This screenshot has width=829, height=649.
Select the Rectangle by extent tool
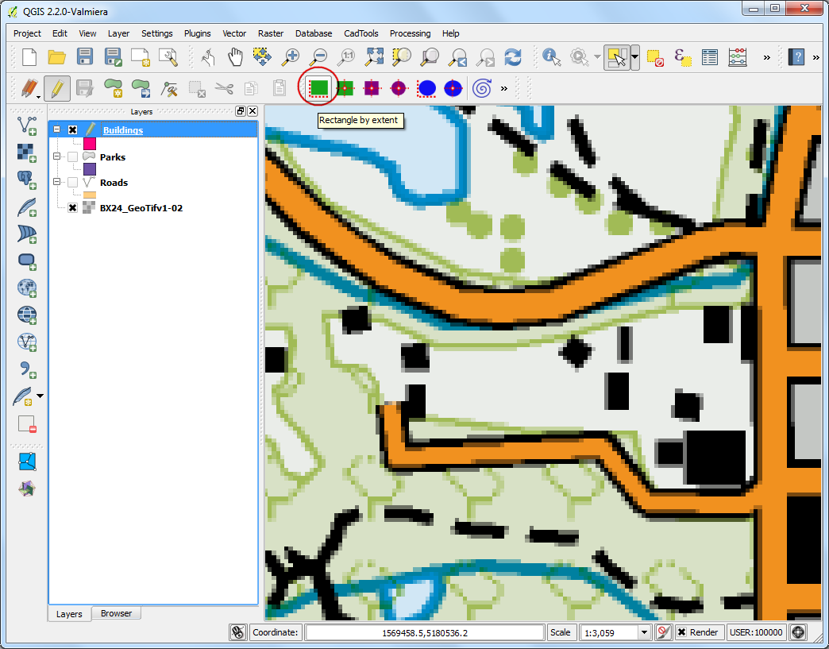pos(318,88)
